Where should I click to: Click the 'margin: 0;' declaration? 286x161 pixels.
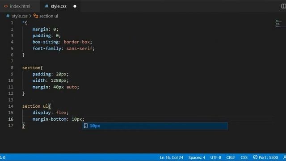(x=46, y=29)
